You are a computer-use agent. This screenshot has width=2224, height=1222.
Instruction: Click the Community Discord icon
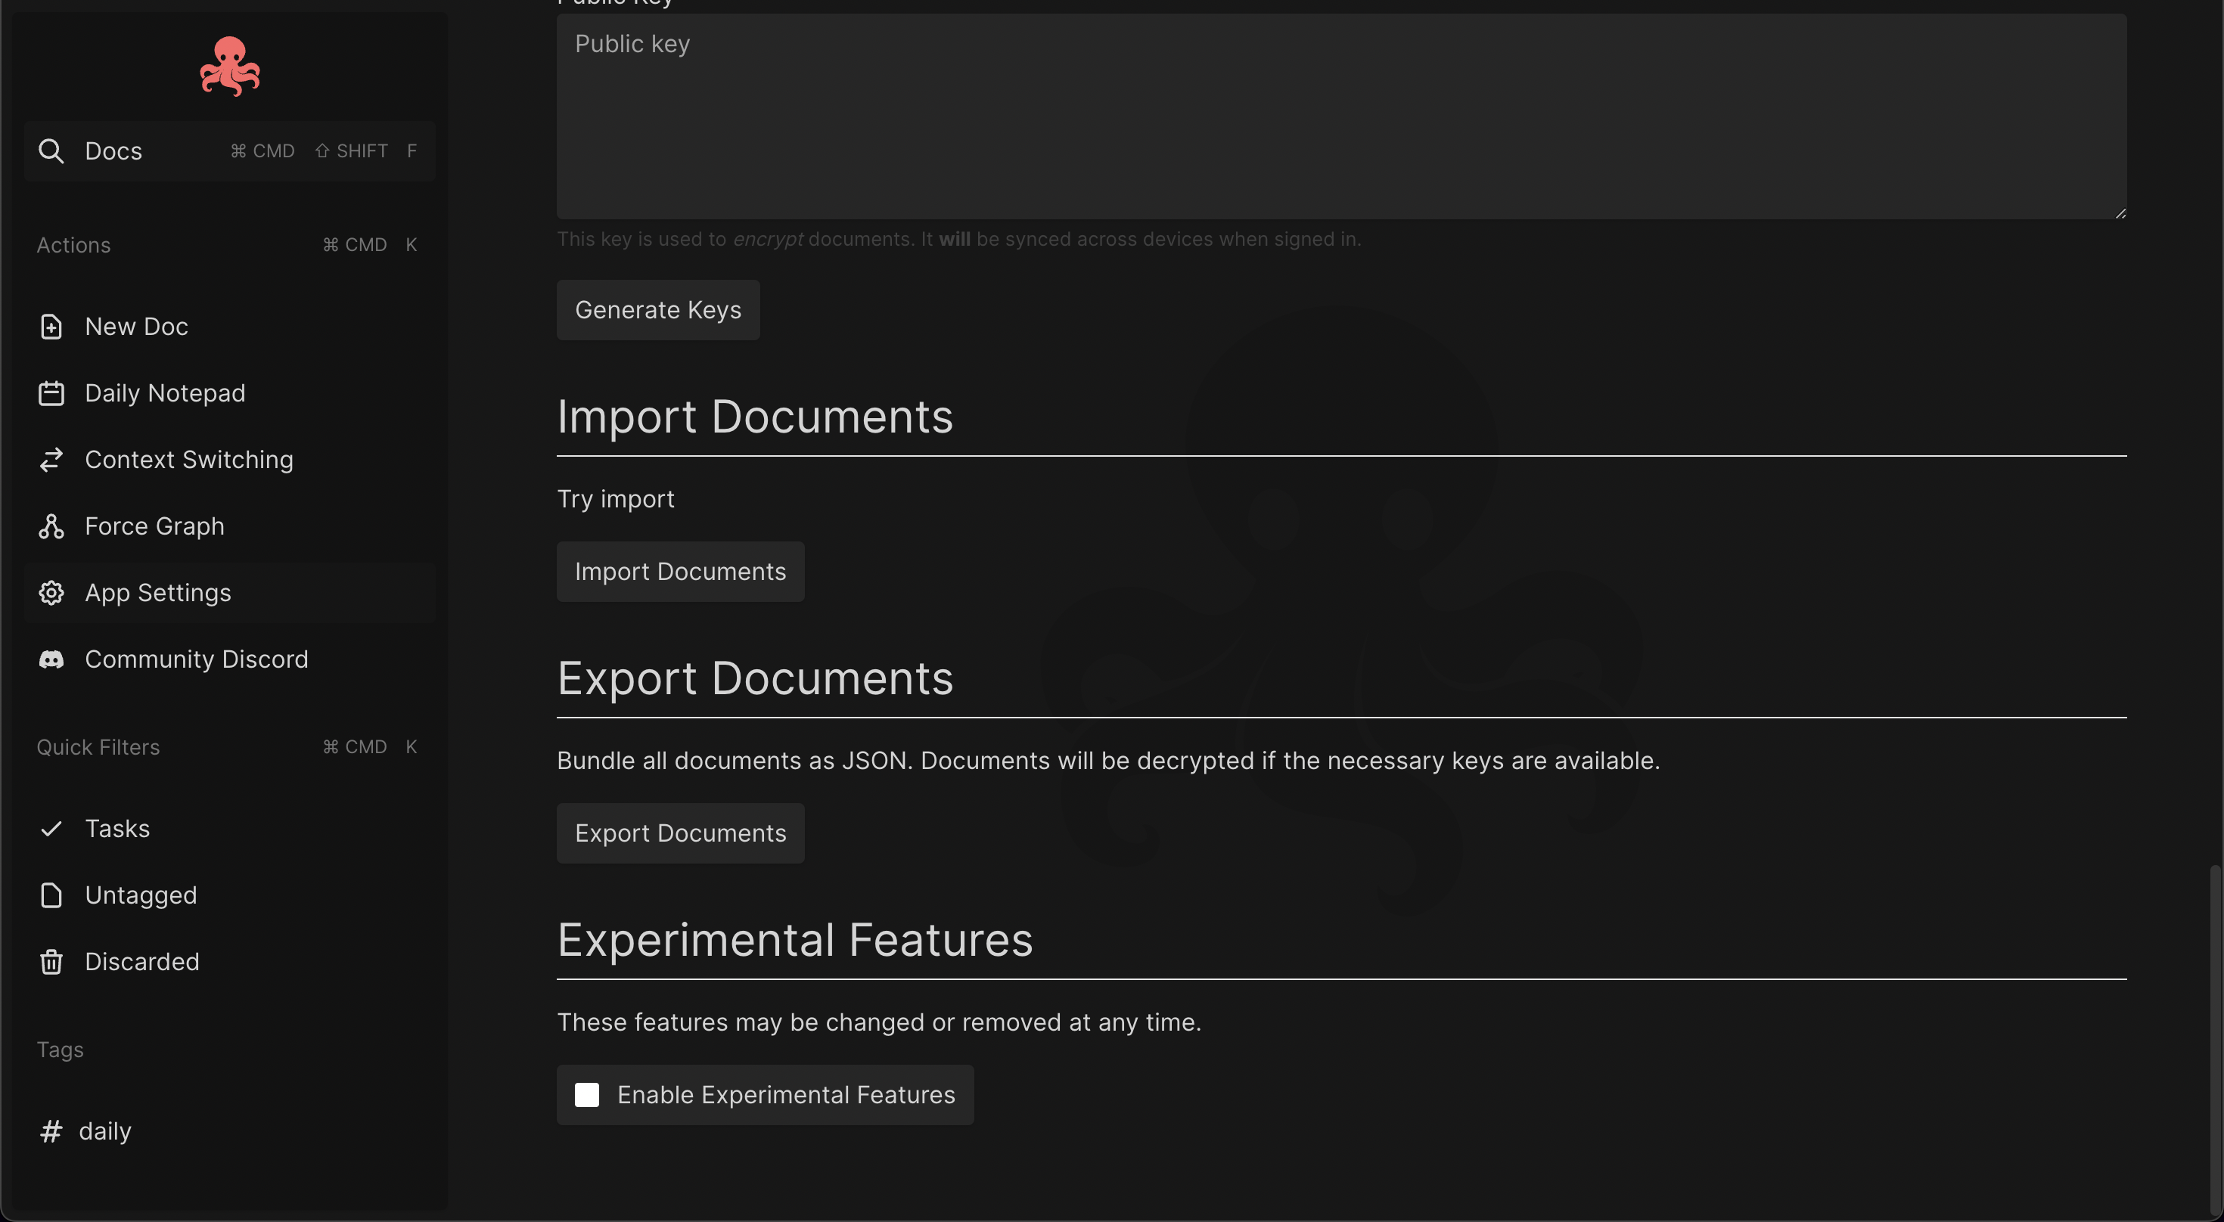click(x=51, y=659)
